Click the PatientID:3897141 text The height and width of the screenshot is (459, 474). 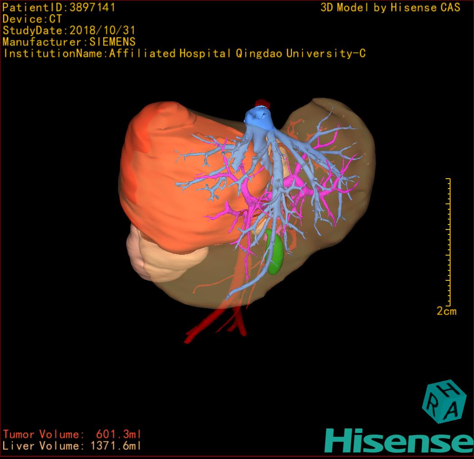[59, 8]
